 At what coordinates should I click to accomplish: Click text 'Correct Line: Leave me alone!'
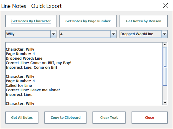(x=33, y=90)
